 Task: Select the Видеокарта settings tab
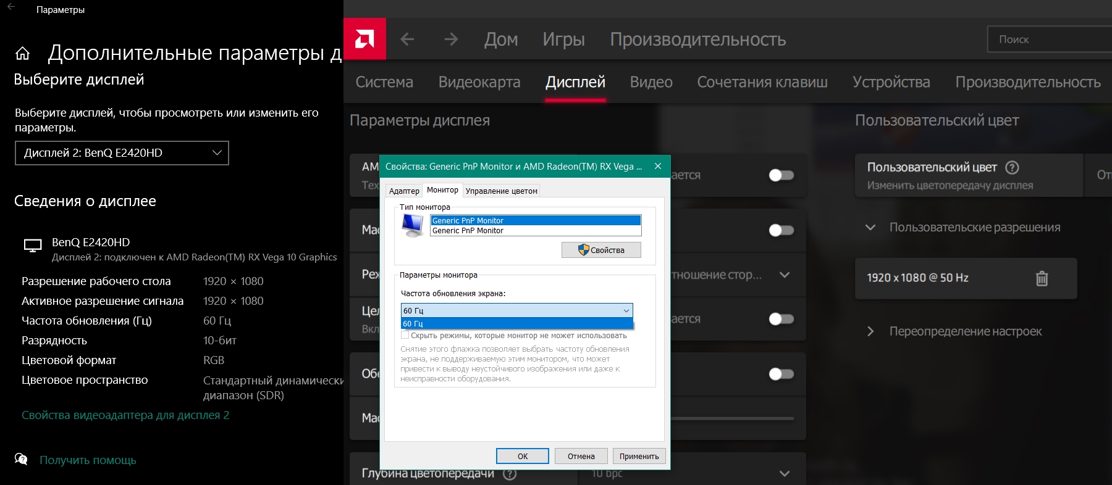tap(479, 82)
